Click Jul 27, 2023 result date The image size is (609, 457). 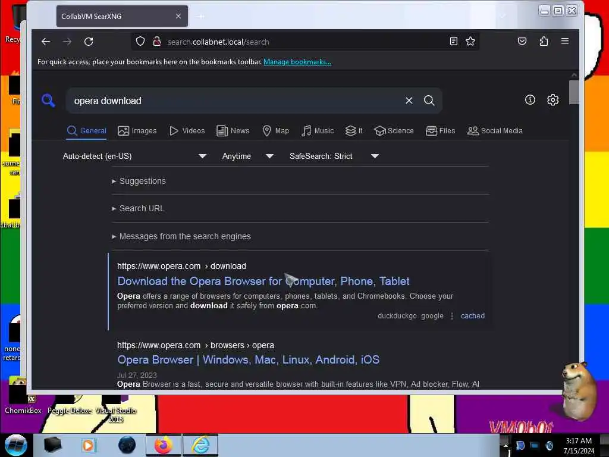137,375
